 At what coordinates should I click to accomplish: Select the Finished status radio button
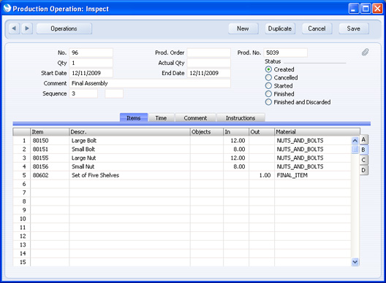pos(268,94)
